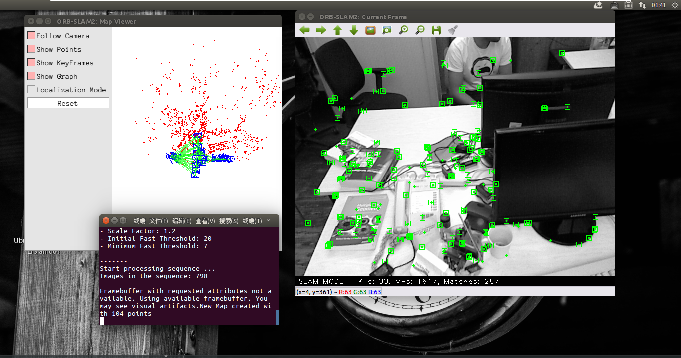Expand the terminal menu overflow chevron
Viewport: 681px width, 358px height.
pyautogui.click(x=269, y=220)
